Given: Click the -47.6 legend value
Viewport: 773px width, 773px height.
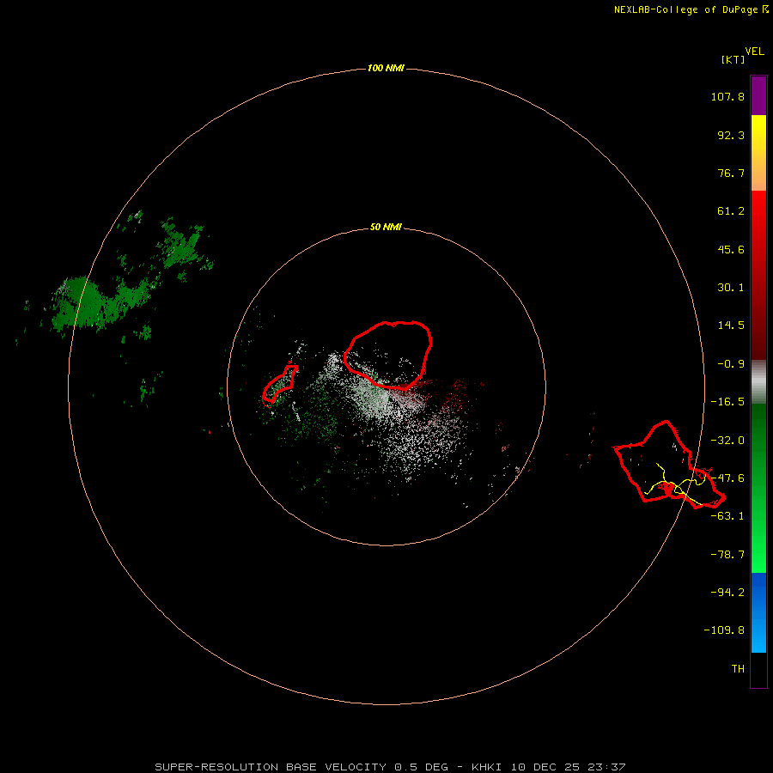Looking at the screenshot, I should pos(727,478).
